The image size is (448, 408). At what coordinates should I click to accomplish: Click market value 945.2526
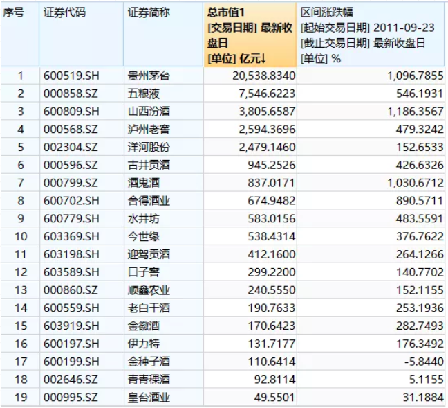click(272, 165)
